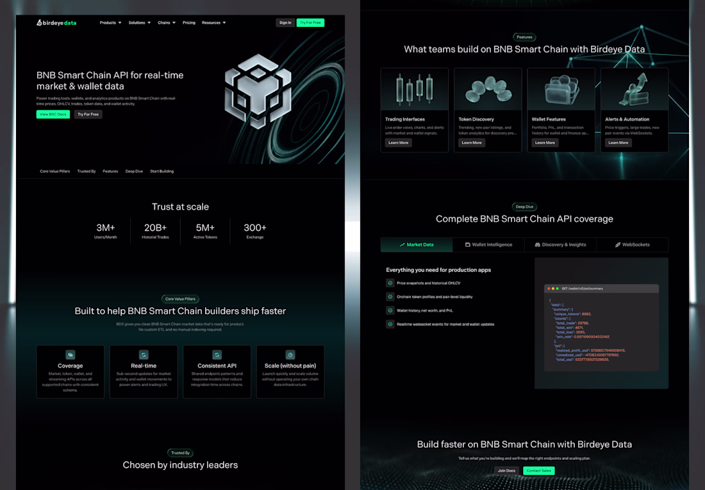Screen dimensions: 705x490
Task: Click Learn More on the Alerts & Automation card
Action: (618, 142)
